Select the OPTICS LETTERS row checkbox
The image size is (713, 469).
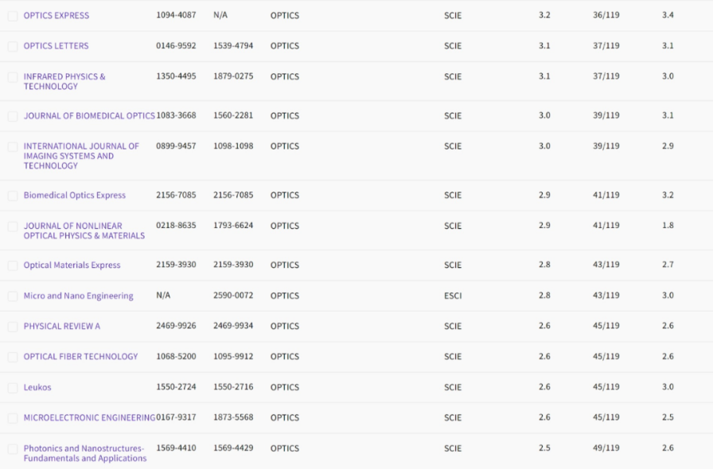[x=13, y=46]
